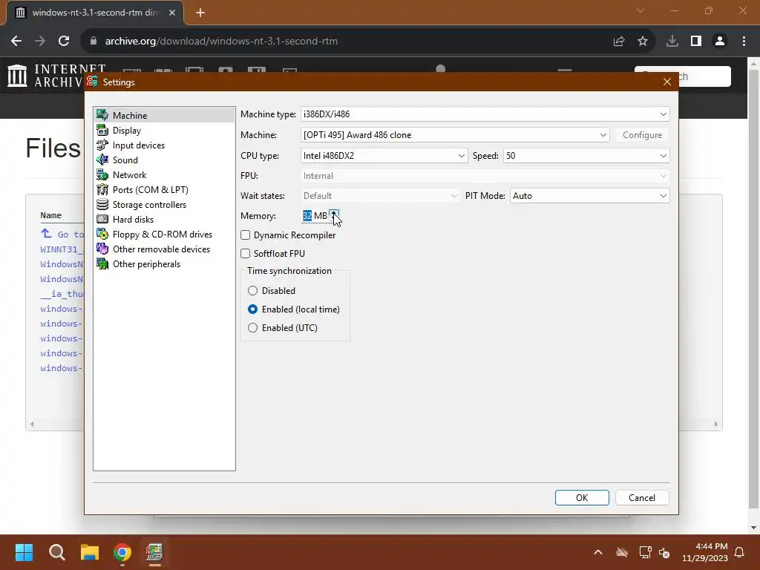This screenshot has width=760, height=570.
Task: Open taskbar Search
Action: pyautogui.click(x=56, y=552)
